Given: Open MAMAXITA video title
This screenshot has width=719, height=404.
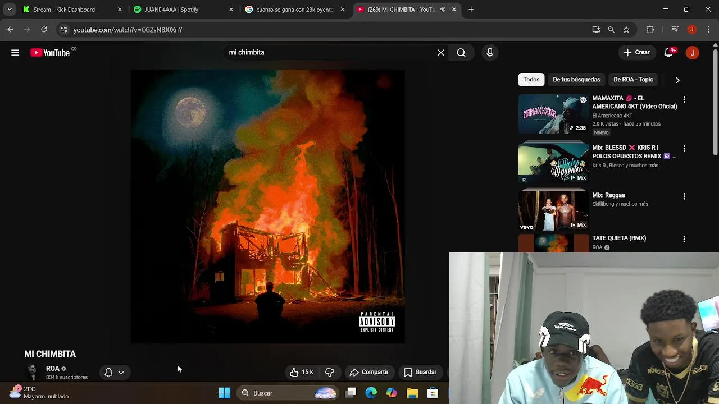Looking at the screenshot, I should [x=635, y=102].
